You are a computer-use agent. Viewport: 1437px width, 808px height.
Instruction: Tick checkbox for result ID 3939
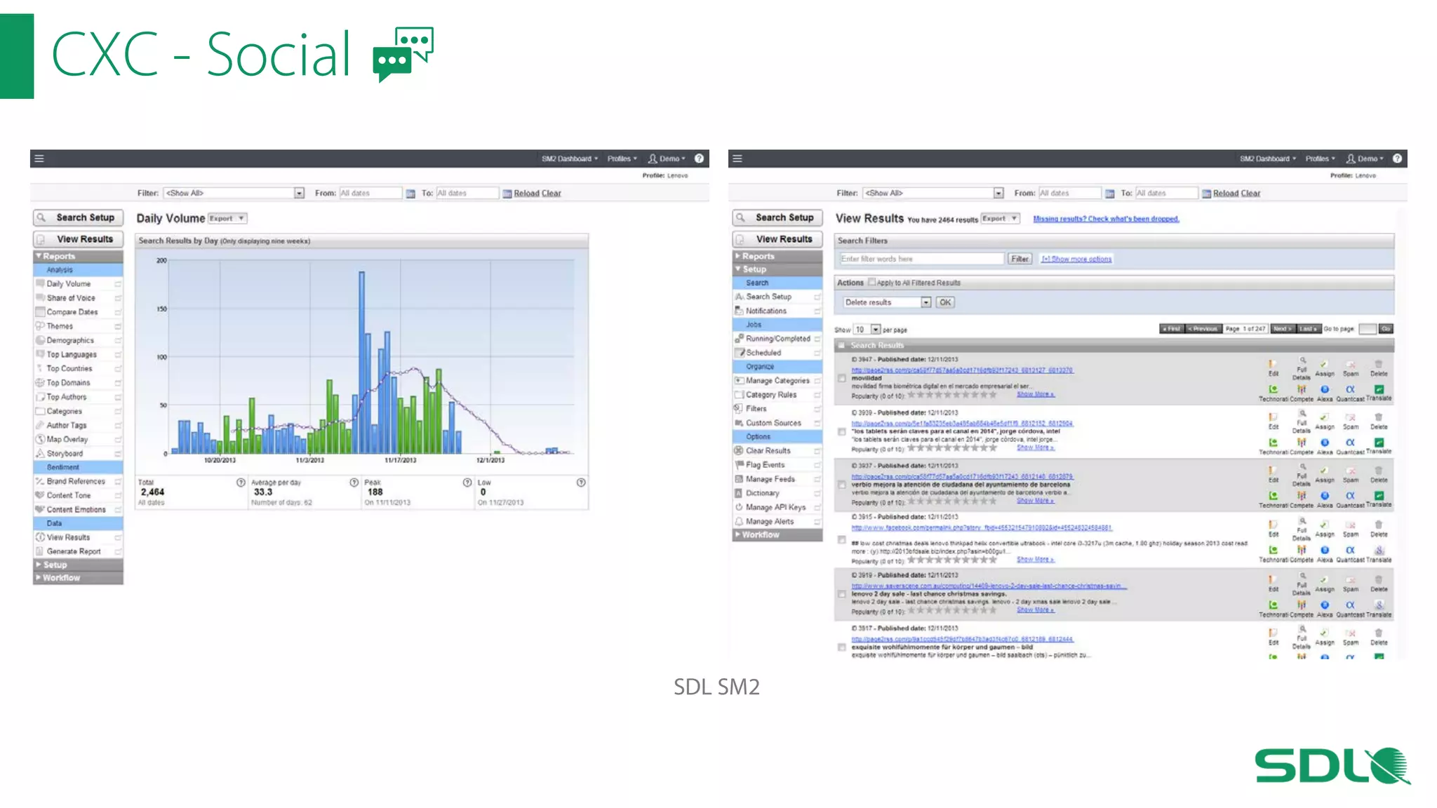(842, 432)
